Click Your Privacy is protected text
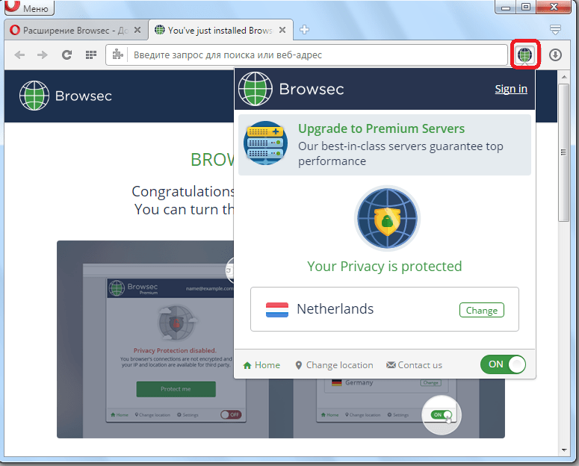The image size is (579, 466). tap(385, 267)
